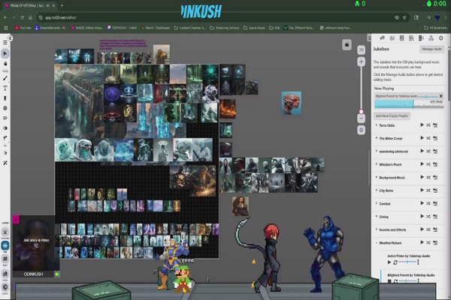Click the Manage Audio button

click(x=431, y=49)
